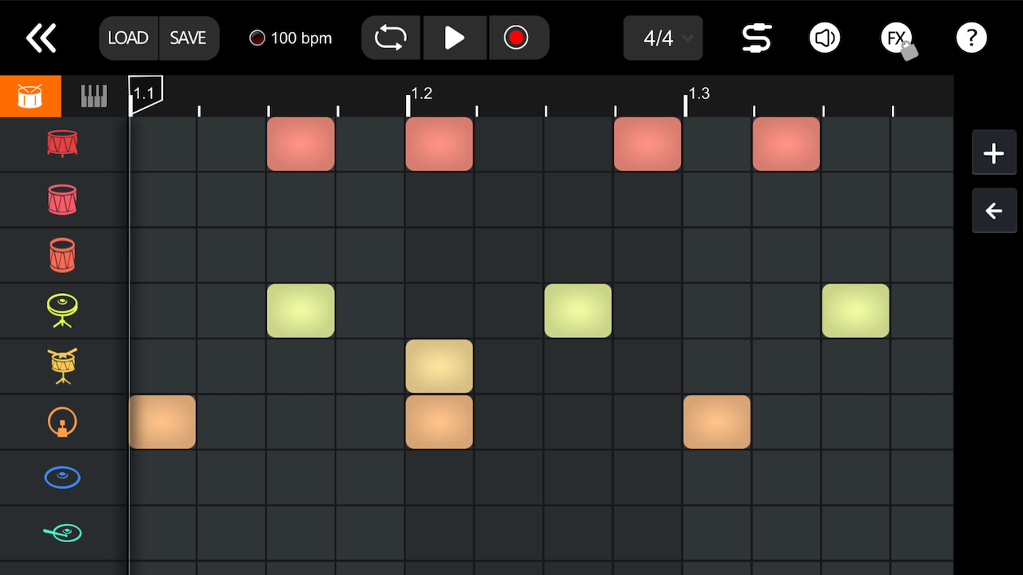
Task: Open the locked FX effects icon
Action: (x=898, y=39)
